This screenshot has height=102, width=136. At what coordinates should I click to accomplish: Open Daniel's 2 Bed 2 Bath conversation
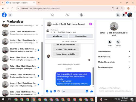(21, 33)
